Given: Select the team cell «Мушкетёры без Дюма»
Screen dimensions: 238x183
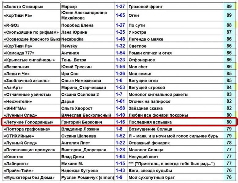Looking at the screenshot, I should 29,177.
